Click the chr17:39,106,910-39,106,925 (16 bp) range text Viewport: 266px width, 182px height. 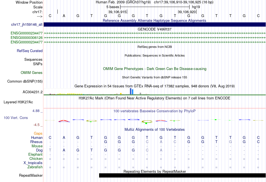pyautogui.click(x=184, y=2)
